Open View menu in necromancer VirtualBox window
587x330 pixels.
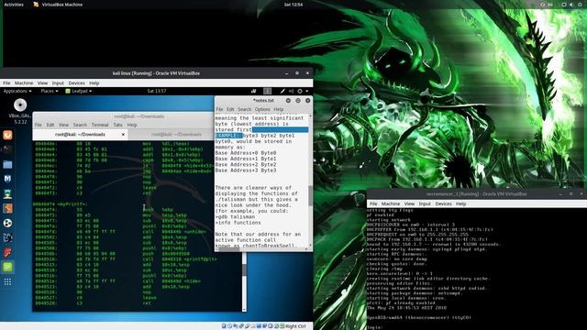pos(409,203)
